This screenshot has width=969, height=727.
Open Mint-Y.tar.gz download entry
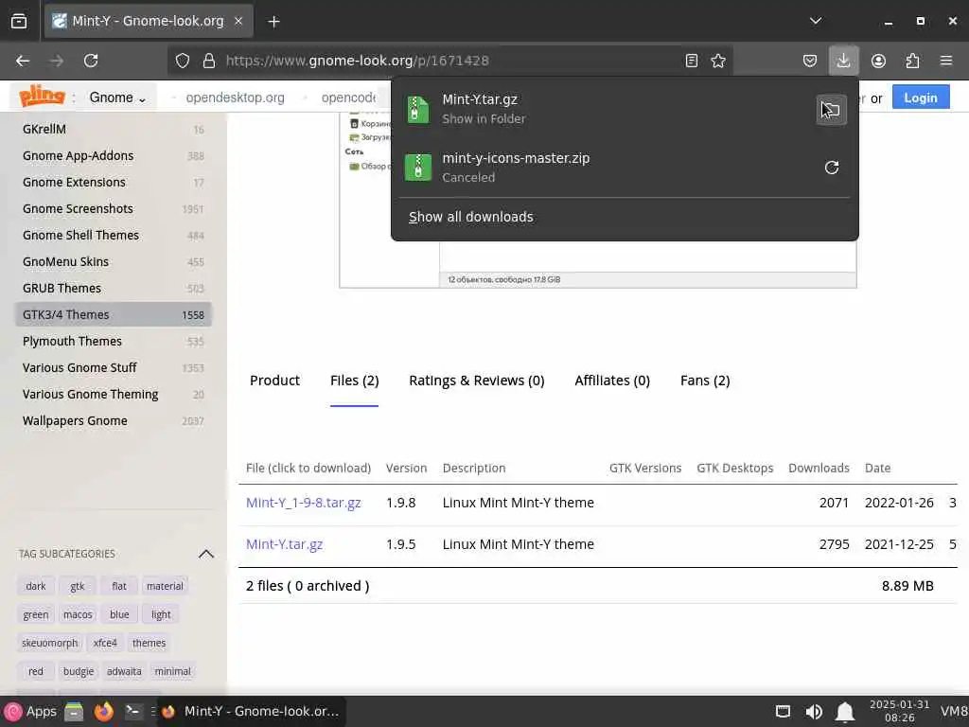tap(603, 109)
